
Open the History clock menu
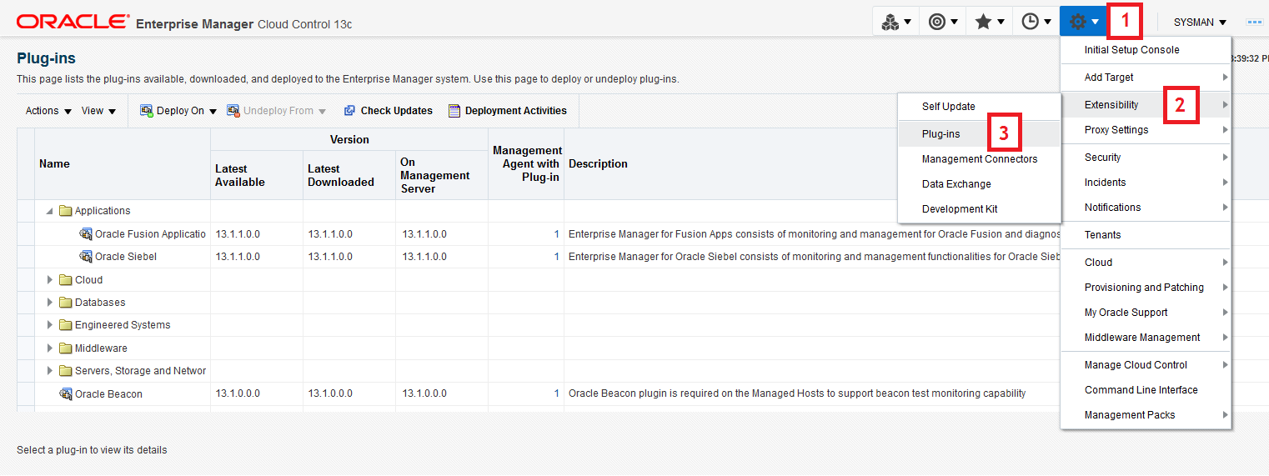click(1036, 22)
